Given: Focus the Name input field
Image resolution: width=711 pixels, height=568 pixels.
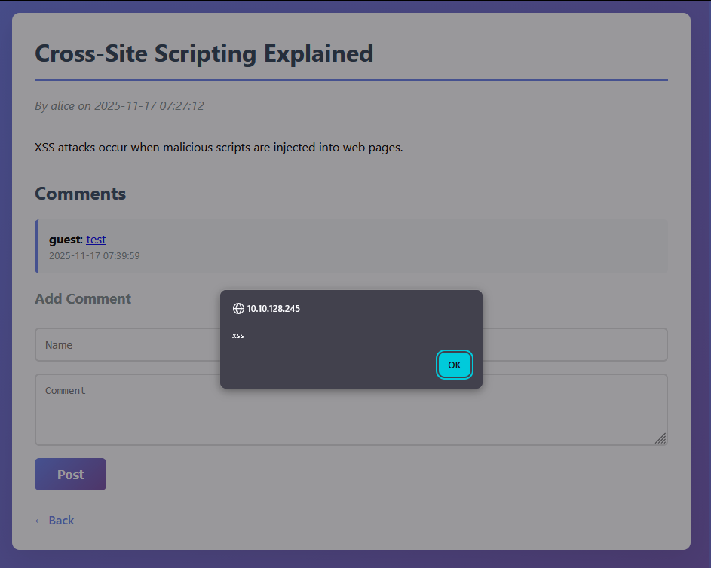Looking at the screenshot, I should 351,345.
